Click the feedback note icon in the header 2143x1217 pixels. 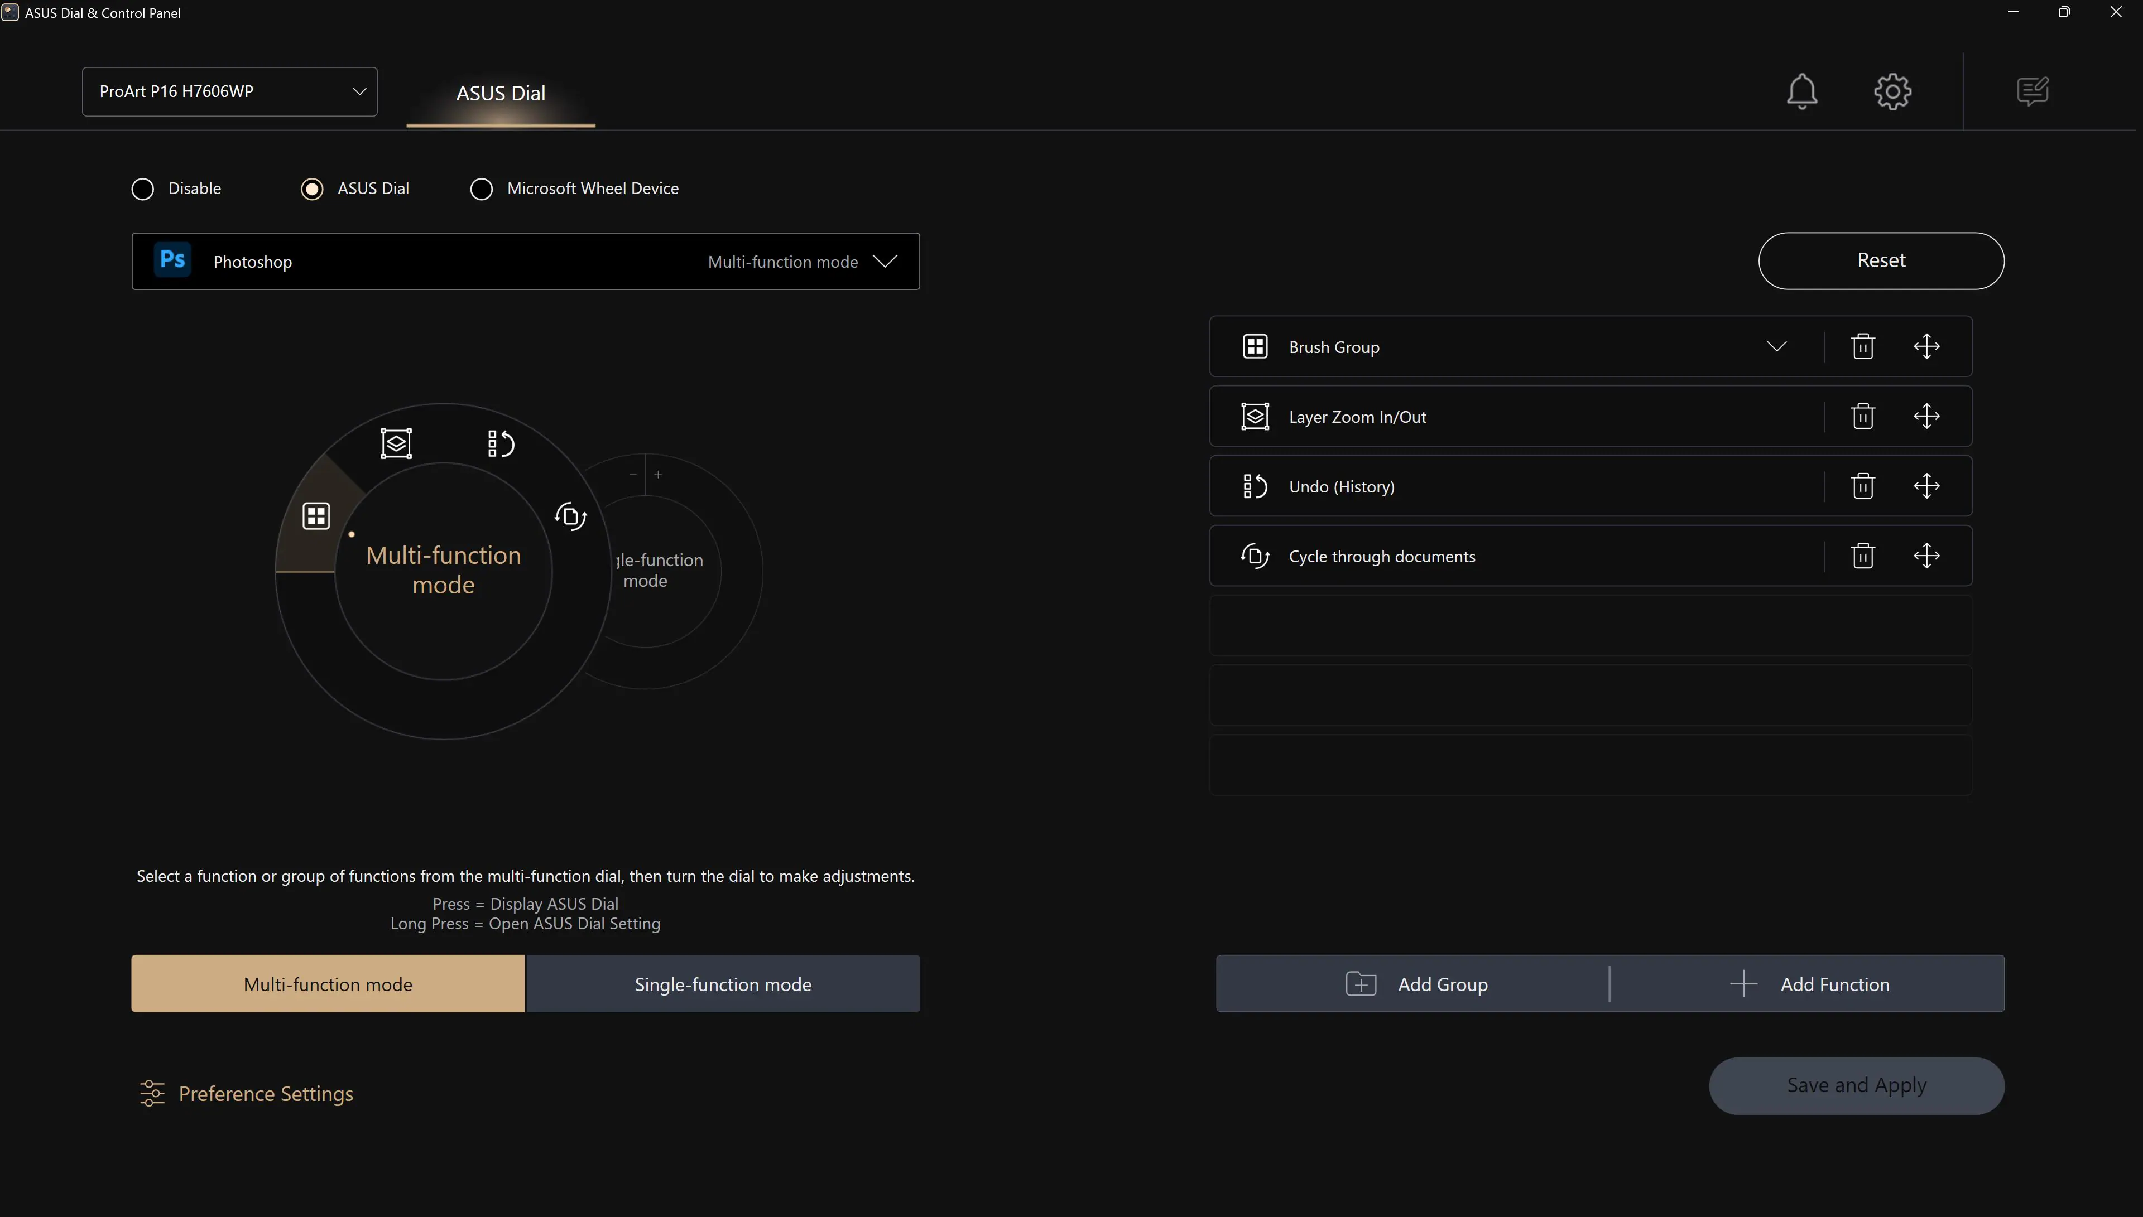click(x=2033, y=91)
